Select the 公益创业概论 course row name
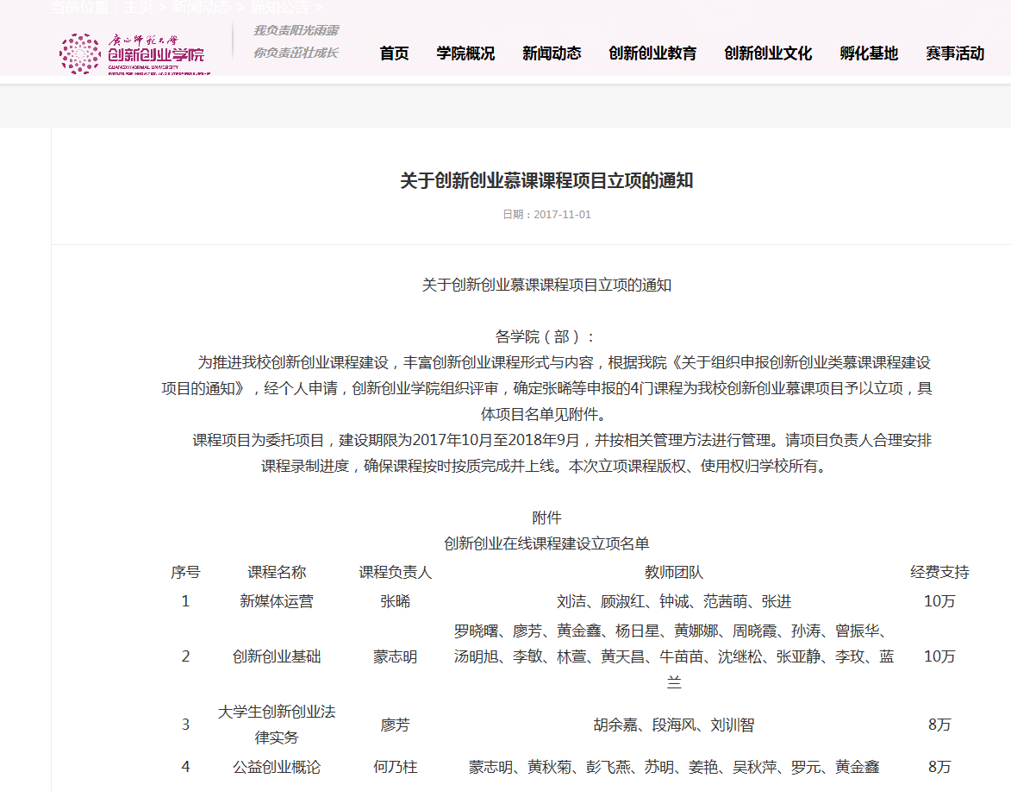1011x791 pixels. (x=277, y=767)
